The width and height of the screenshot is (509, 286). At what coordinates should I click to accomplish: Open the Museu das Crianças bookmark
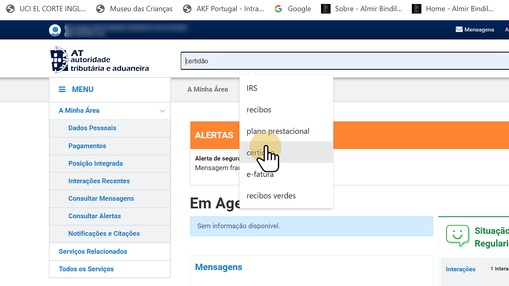[x=141, y=9]
